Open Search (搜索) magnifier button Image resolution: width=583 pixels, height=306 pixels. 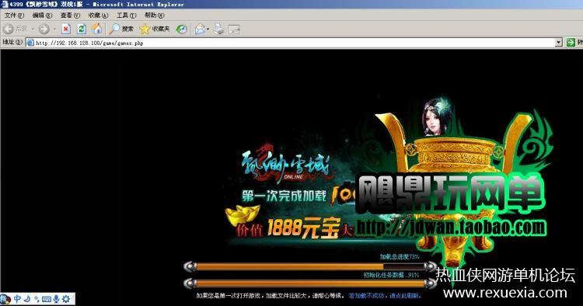pyautogui.click(x=121, y=29)
